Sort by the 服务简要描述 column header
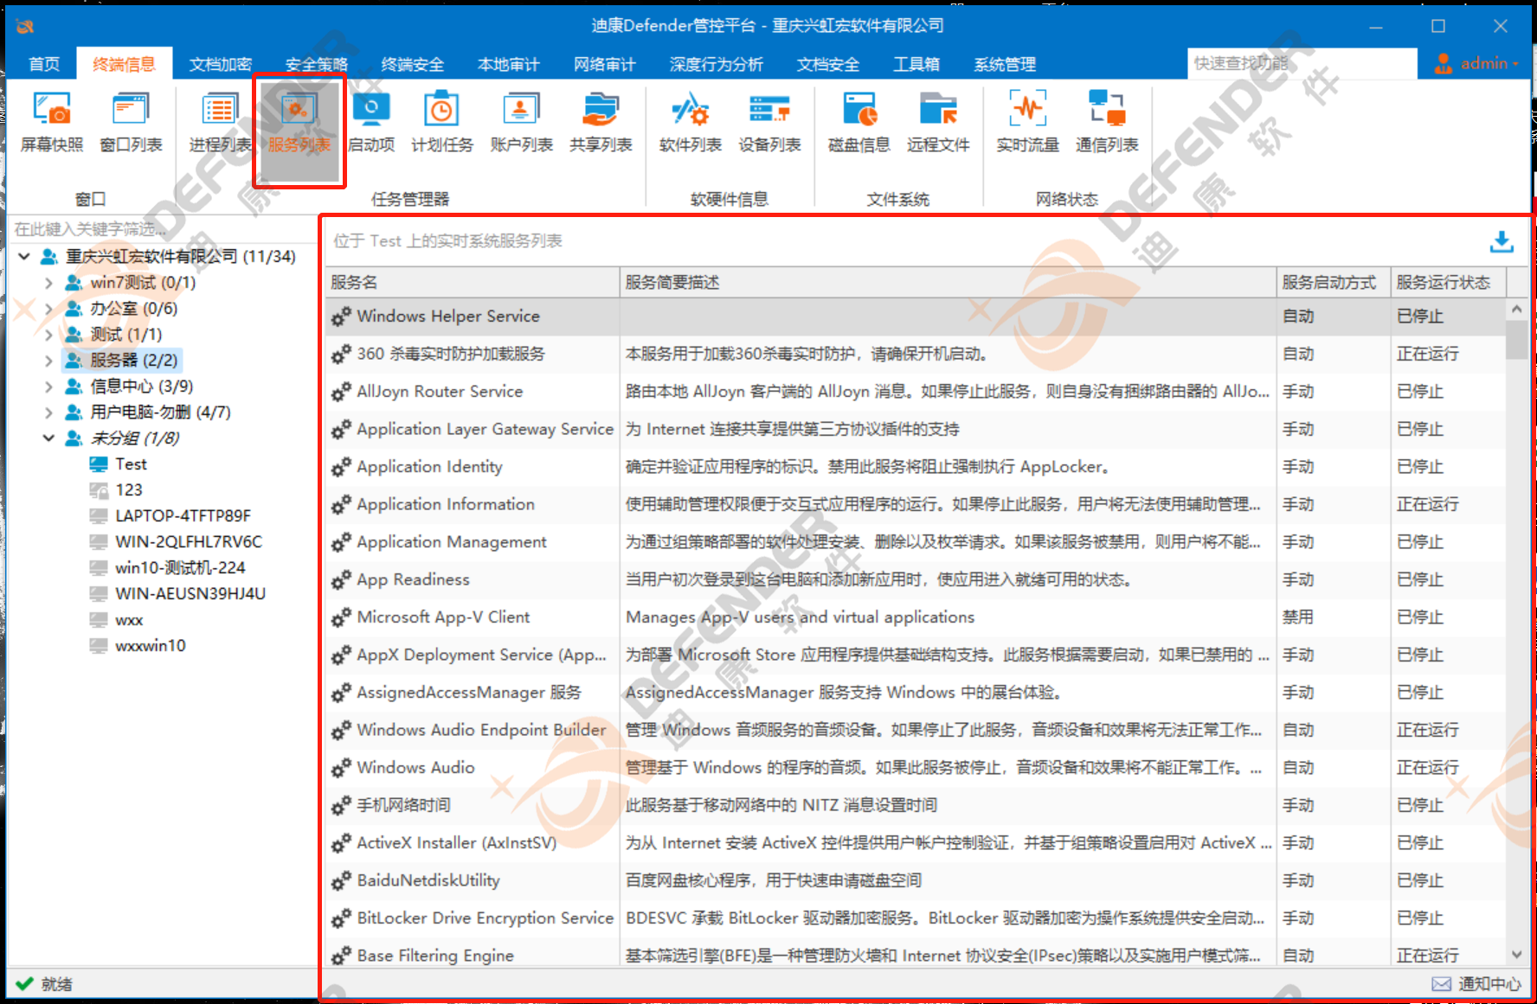Screen dimensions: 1537x1004 point(949,283)
